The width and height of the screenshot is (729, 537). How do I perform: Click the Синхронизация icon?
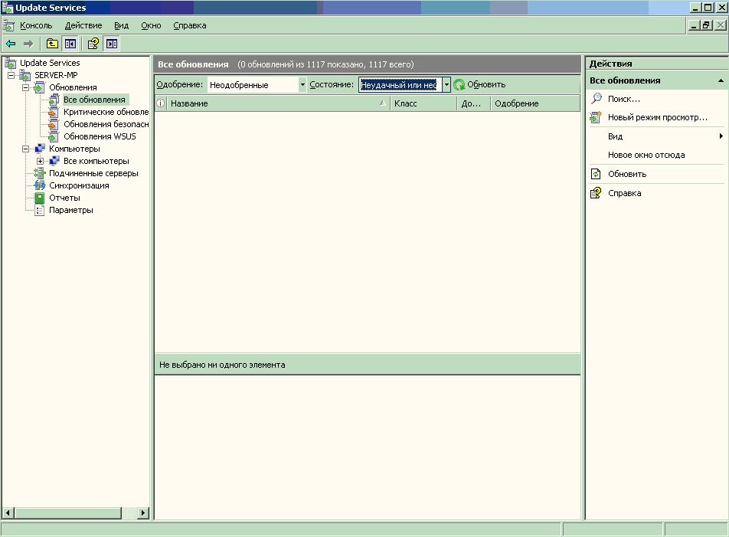tap(40, 185)
